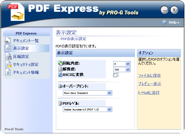The height and width of the screenshot is (134, 185).
Task: Open the Non-Zero Overprint combo box
Action: (87, 93)
